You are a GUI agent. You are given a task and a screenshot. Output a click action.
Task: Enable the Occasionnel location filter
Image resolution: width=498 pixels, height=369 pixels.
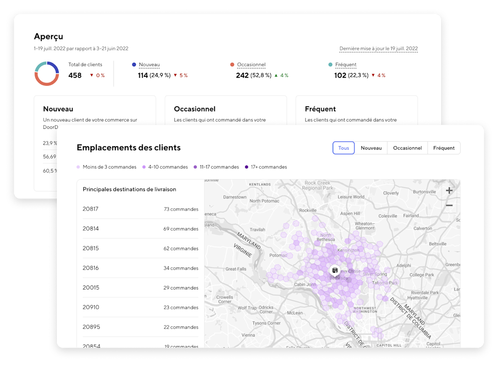pos(407,148)
